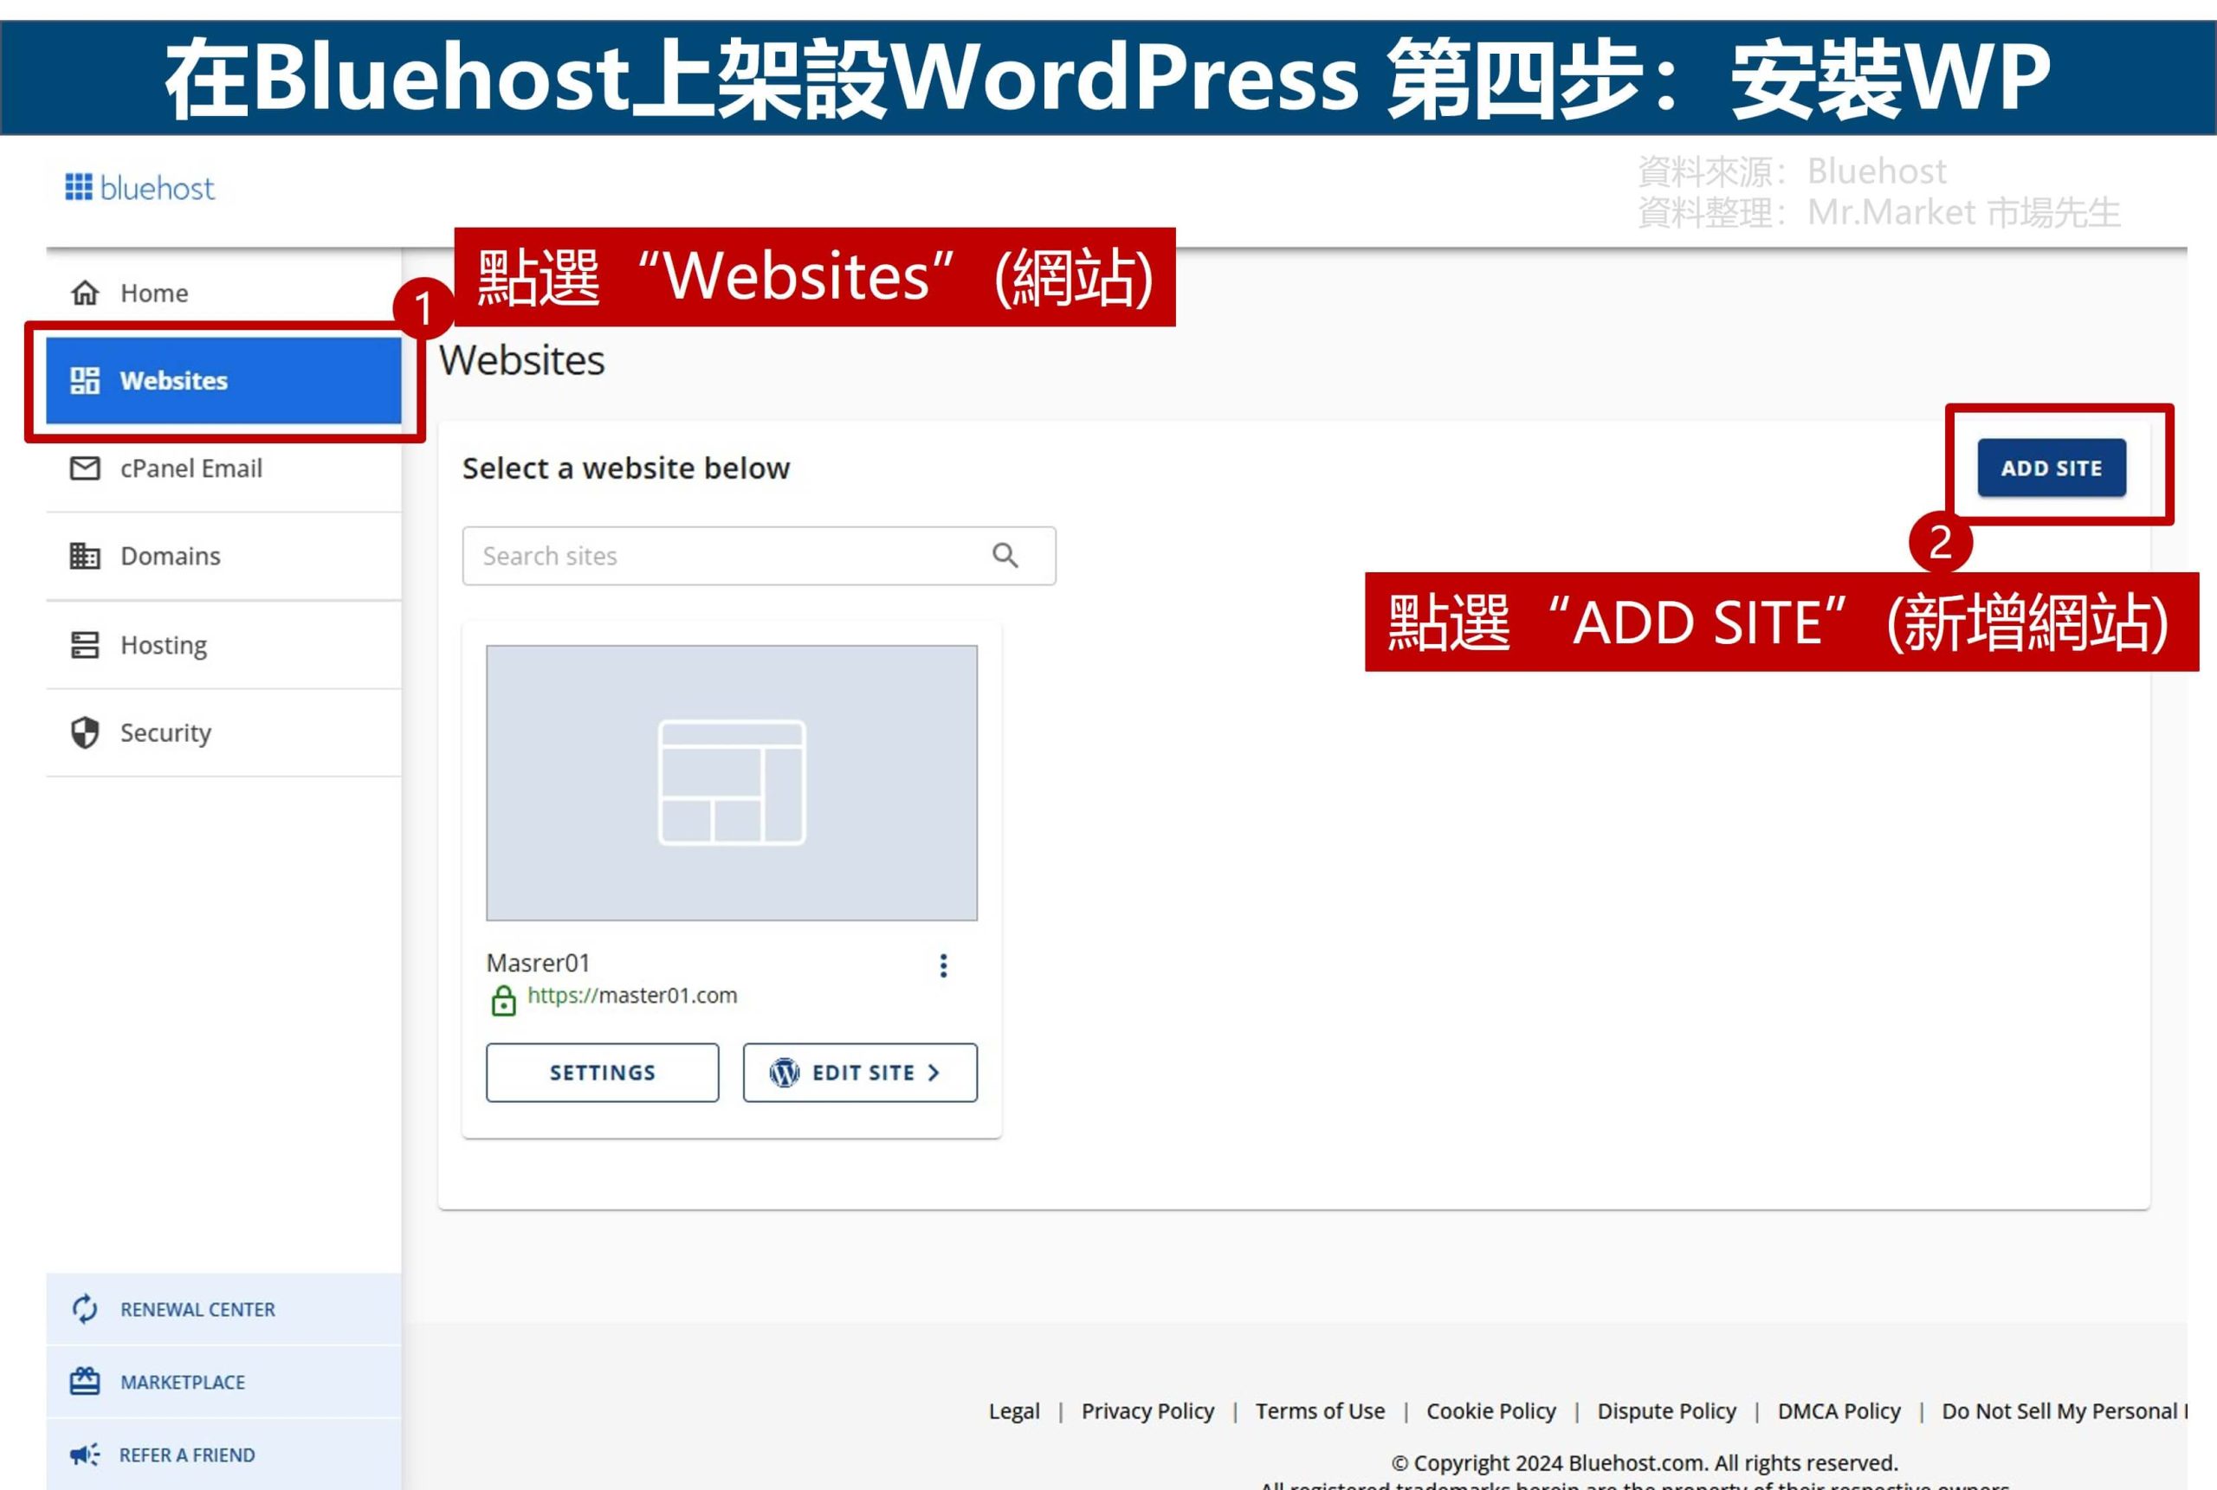Image resolution: width=2217 pixels, height=1490 pixels.
Task: Click the green SSL padlock icon
Action: tap(504, 1001)
